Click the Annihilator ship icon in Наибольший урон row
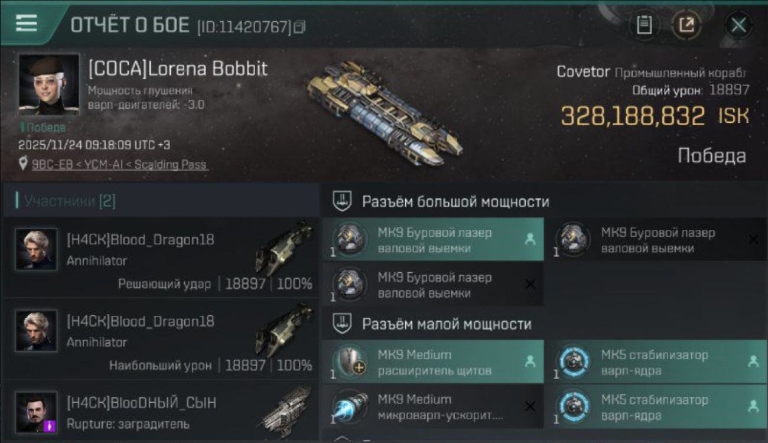This screenshot has width=768, height=443. pos(285,330)
